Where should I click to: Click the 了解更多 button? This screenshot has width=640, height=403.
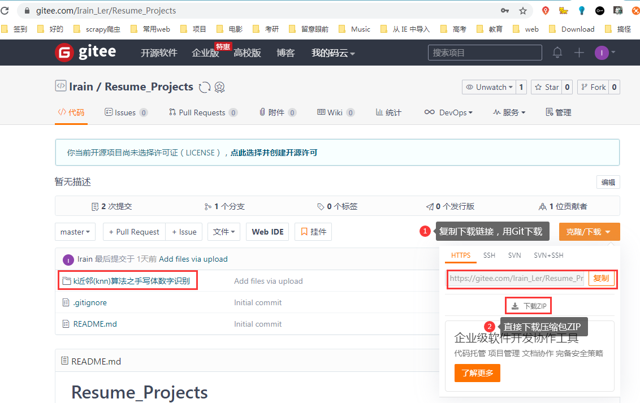pos(477,373)
